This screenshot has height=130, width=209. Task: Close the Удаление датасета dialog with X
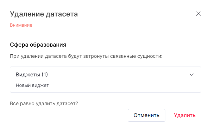198,14
